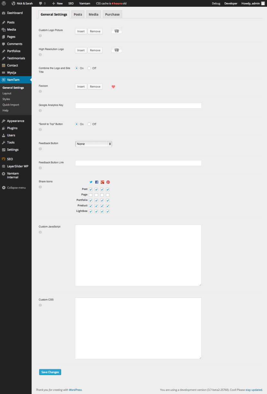Click the Save Changes button

(x=50, y=372)
